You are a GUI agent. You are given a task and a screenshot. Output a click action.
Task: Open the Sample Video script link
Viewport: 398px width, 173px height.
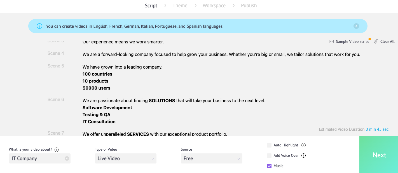pyautogui.click(x=352, y=41)
